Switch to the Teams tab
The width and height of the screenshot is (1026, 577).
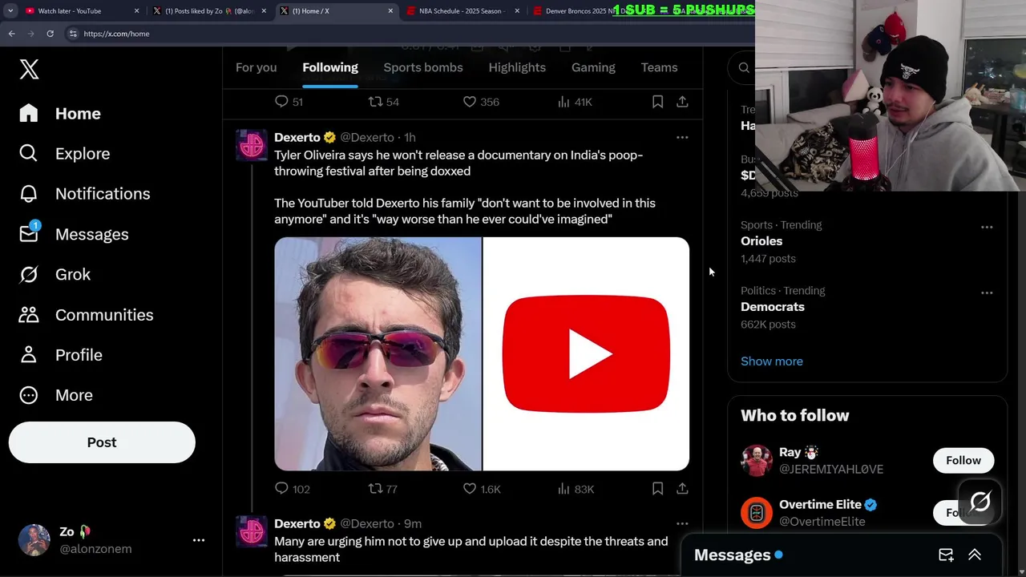tap(659, 67)
